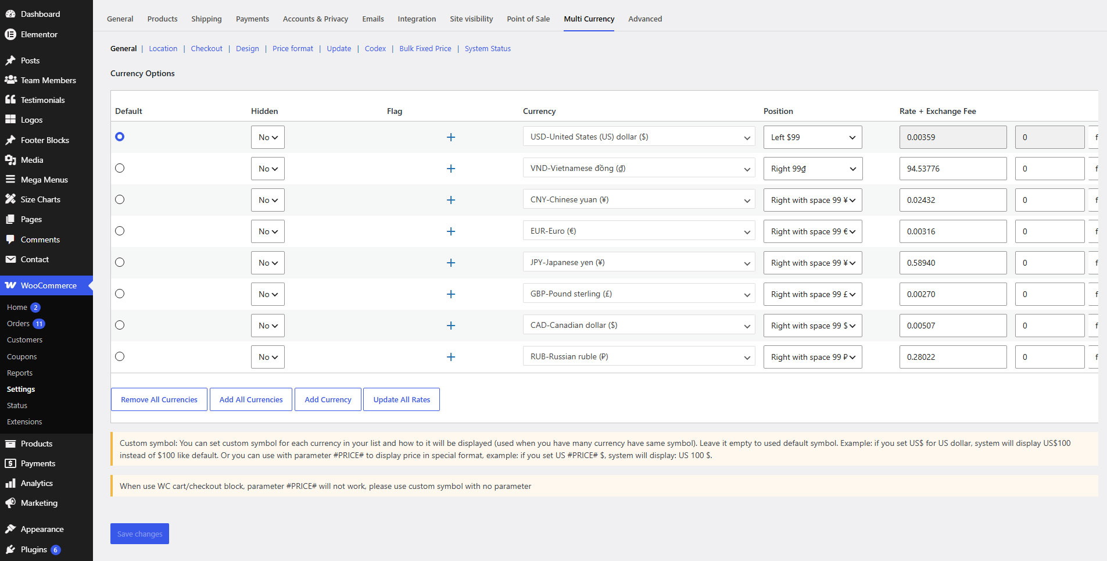Screen dimensions: 1107x561
Task: Click the Testimonials quote icon
Action: click(x=10, y=100)
